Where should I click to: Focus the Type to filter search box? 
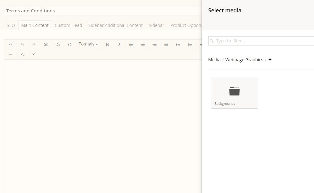point(261,41)
